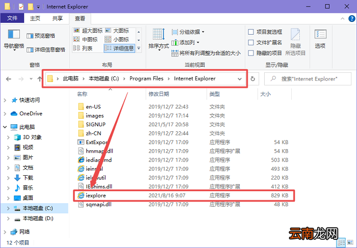This screenshot has width=357, height=248.
Task: Open Group by (分组依据) dropdown
Action: coord(188,32)
